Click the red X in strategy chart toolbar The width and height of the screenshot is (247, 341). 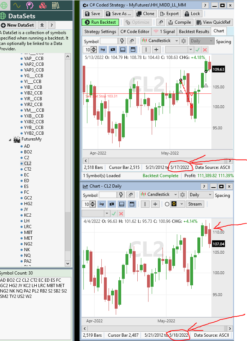coord(205,50)
